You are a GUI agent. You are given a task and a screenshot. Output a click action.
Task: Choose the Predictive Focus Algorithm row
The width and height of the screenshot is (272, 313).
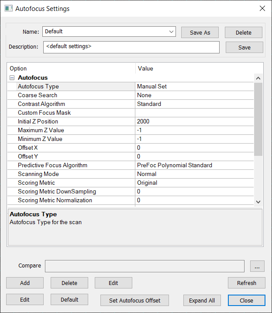(52, 165)
